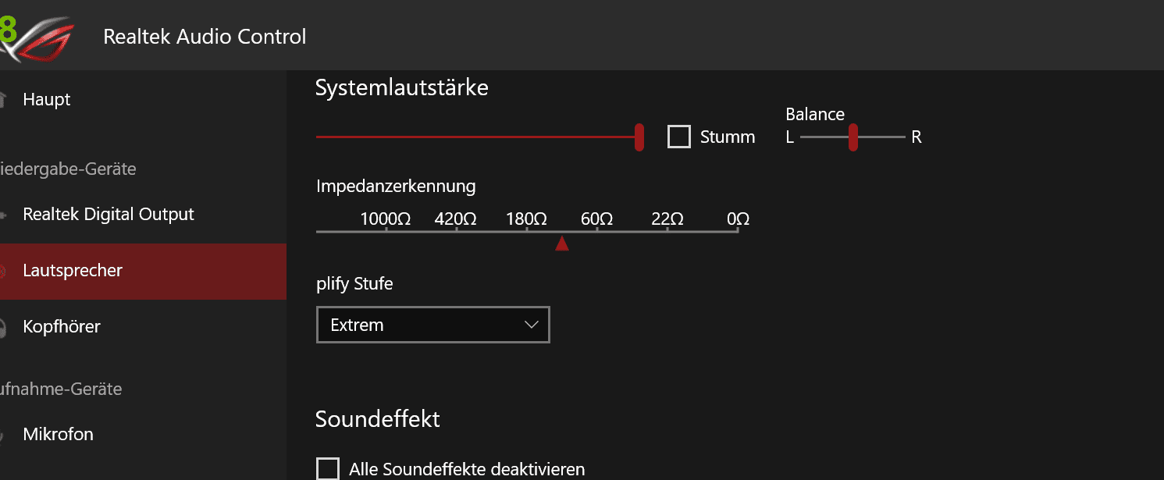Go to the Kopfhörer device page
1164x480 pixels.
(x=62, y=327)
